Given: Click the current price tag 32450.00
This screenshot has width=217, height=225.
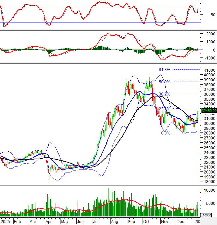Looking at the screenshot, I should [x=209, y=111].
